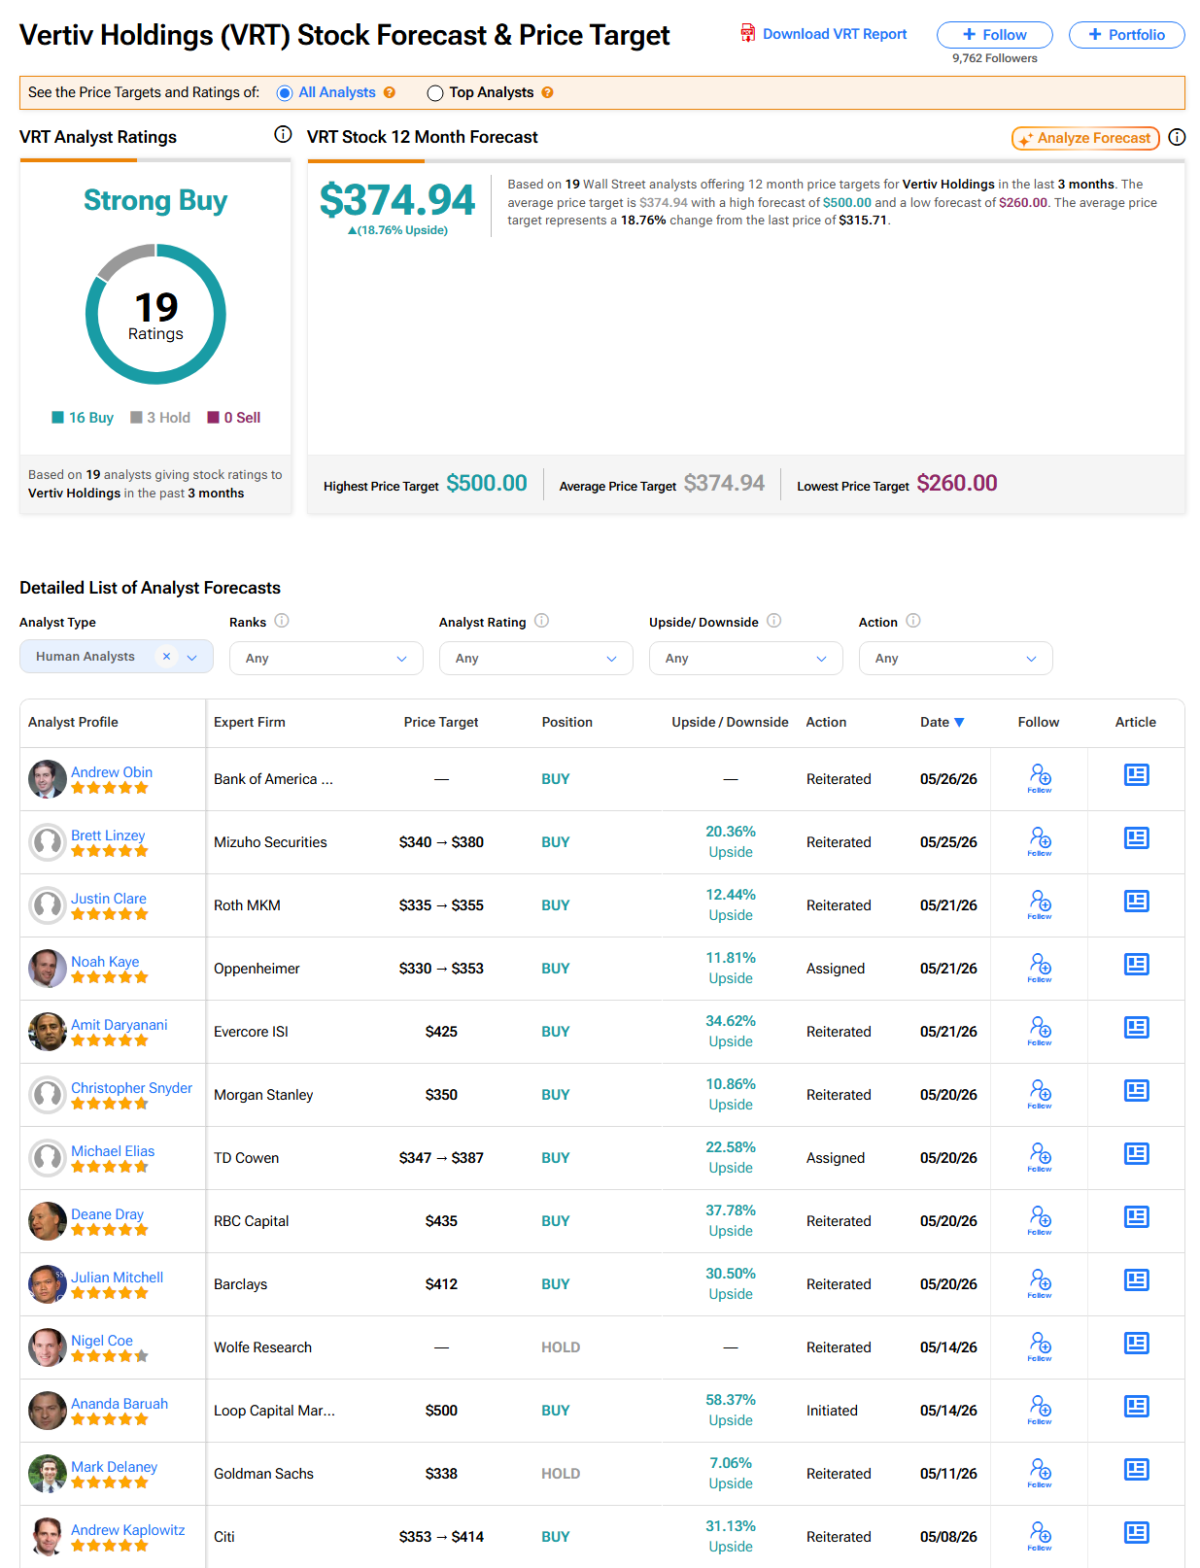The image size is (1200, 1568).
Task: Click the 19 Ratings donut chart
Action: pyautogui.click(x=155, y=314)
